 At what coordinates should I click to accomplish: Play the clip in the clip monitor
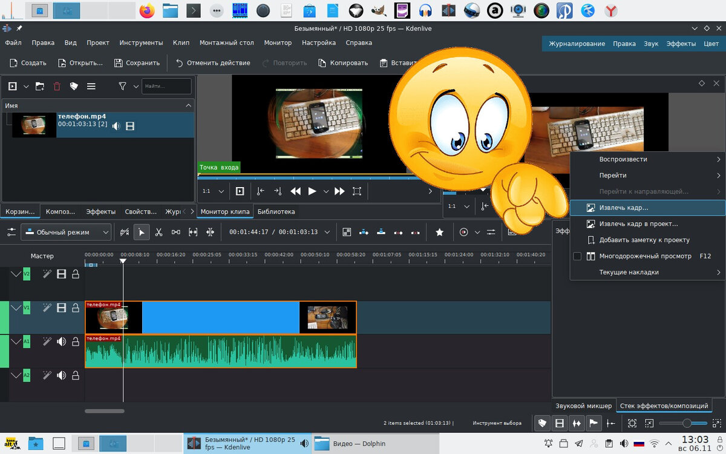[x=312, y=191]
